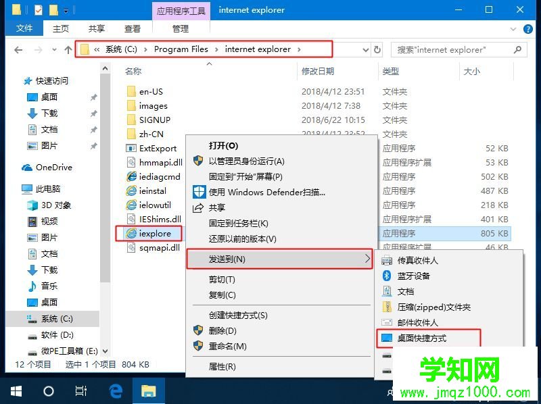Open Microsoft Edge from the taskbar

coord(115,390)
